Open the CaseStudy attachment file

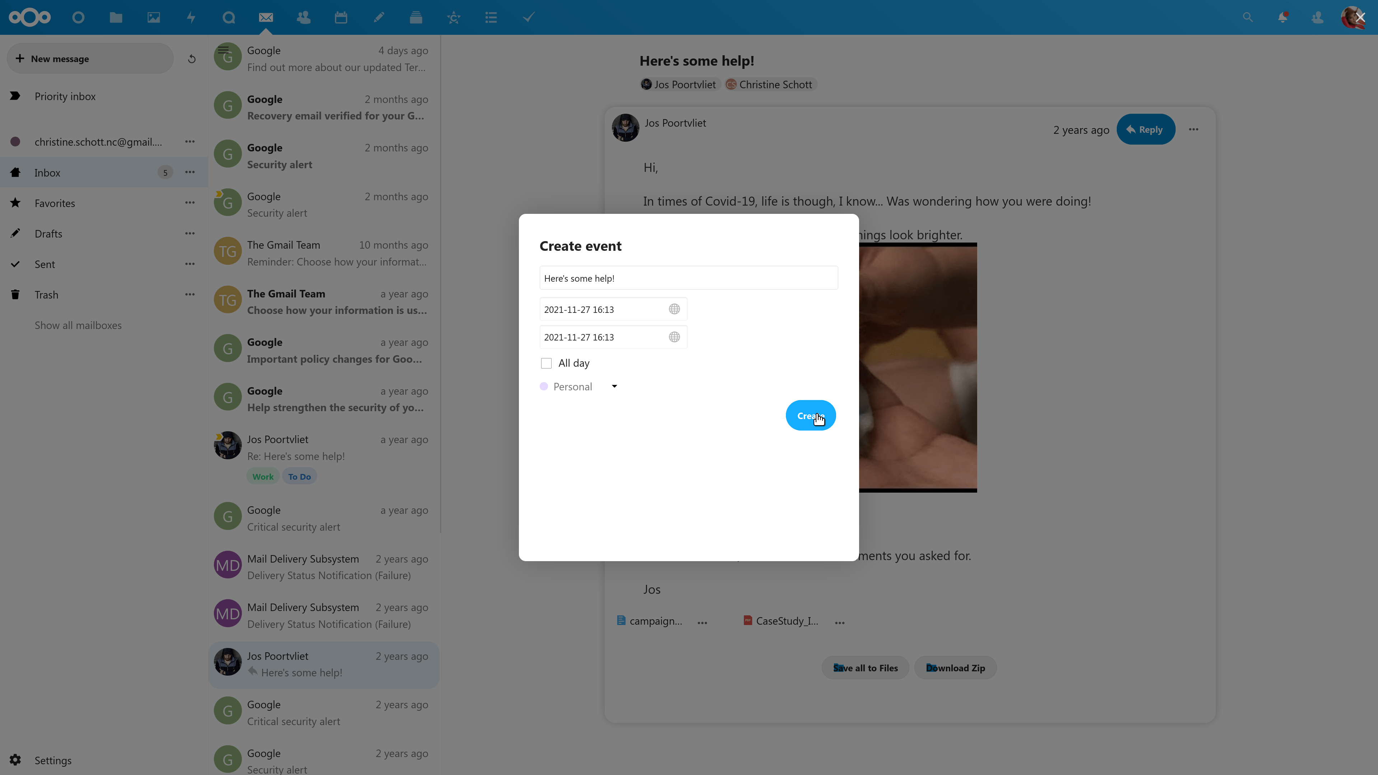coord(781,621)
